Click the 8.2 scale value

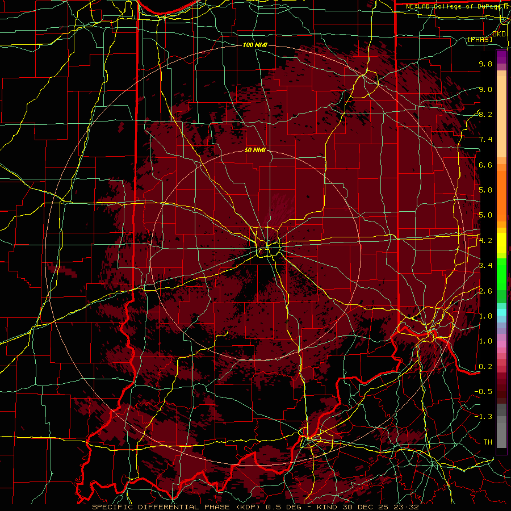pos(485,114)
